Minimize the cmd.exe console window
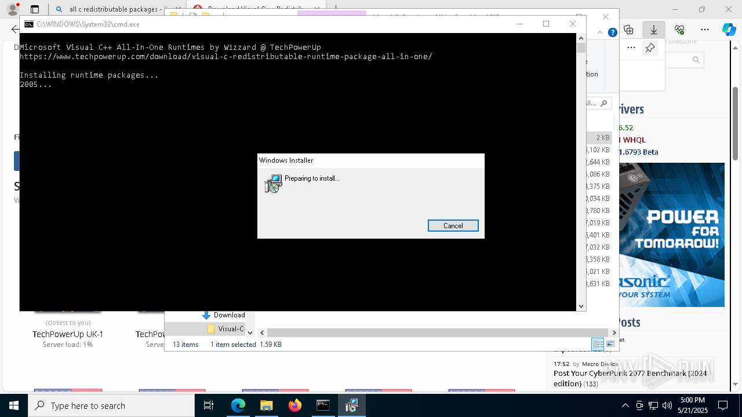This screenshot has width=742, height=417. click(x=519, y=24)
